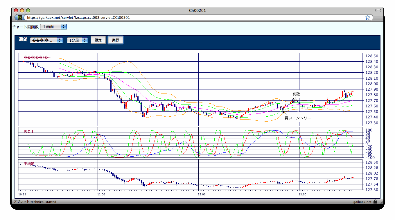The height and width of the screenshot is (220, 395).
Task: Click the RCI indicator panel label
Action: point(29,132)
